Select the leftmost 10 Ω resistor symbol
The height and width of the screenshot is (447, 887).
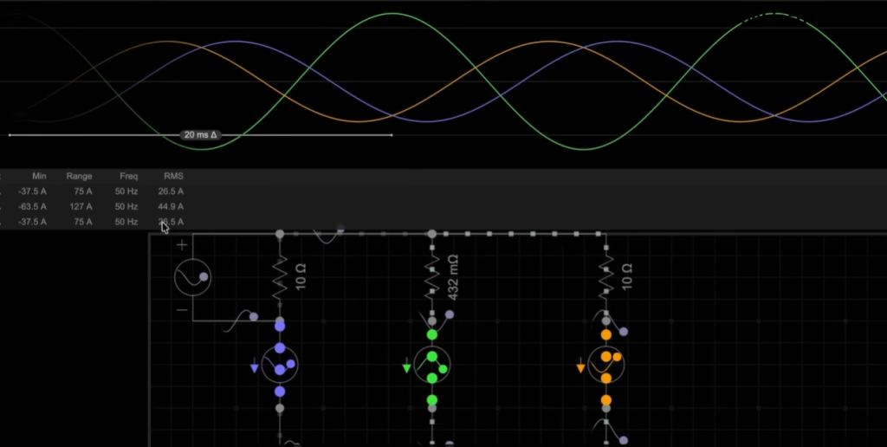280,279
